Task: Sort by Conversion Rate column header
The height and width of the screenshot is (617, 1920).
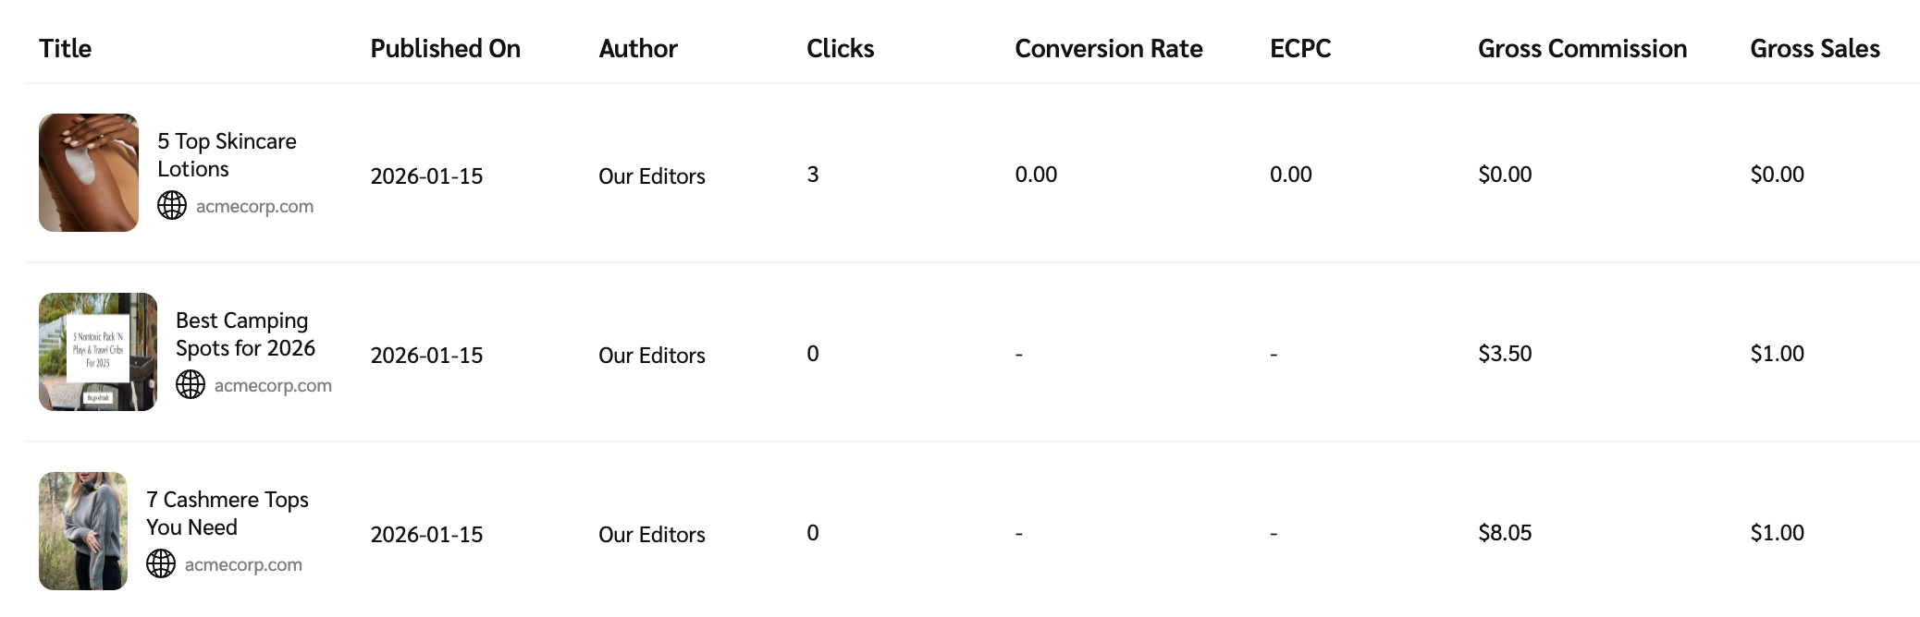Action: [1108, 48]
